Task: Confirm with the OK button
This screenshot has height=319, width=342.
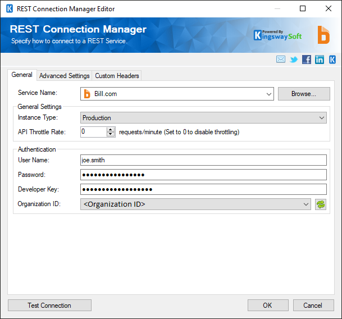Action: [x=268, y=306]
